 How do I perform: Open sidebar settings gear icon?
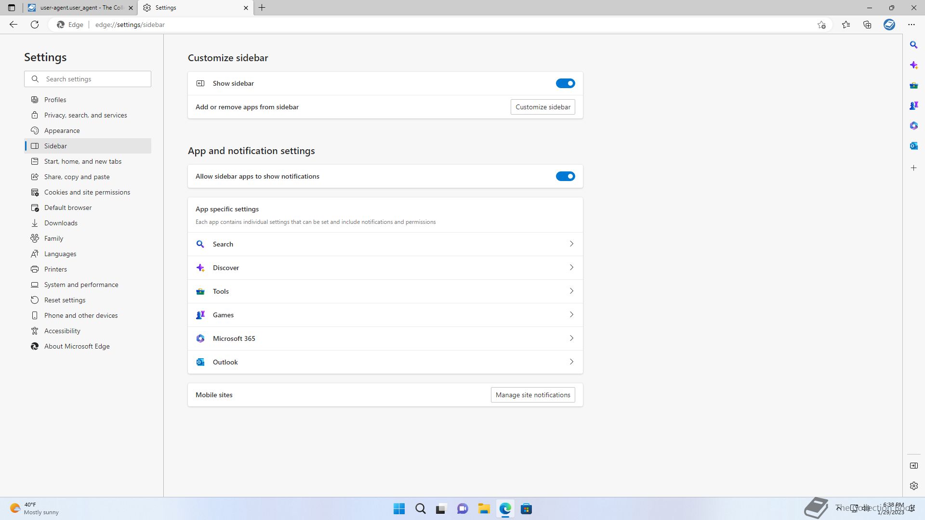click(913, 486)
